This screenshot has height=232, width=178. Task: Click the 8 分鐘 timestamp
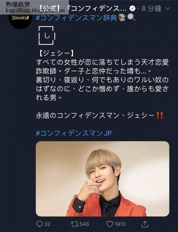[x=152, y=8]
